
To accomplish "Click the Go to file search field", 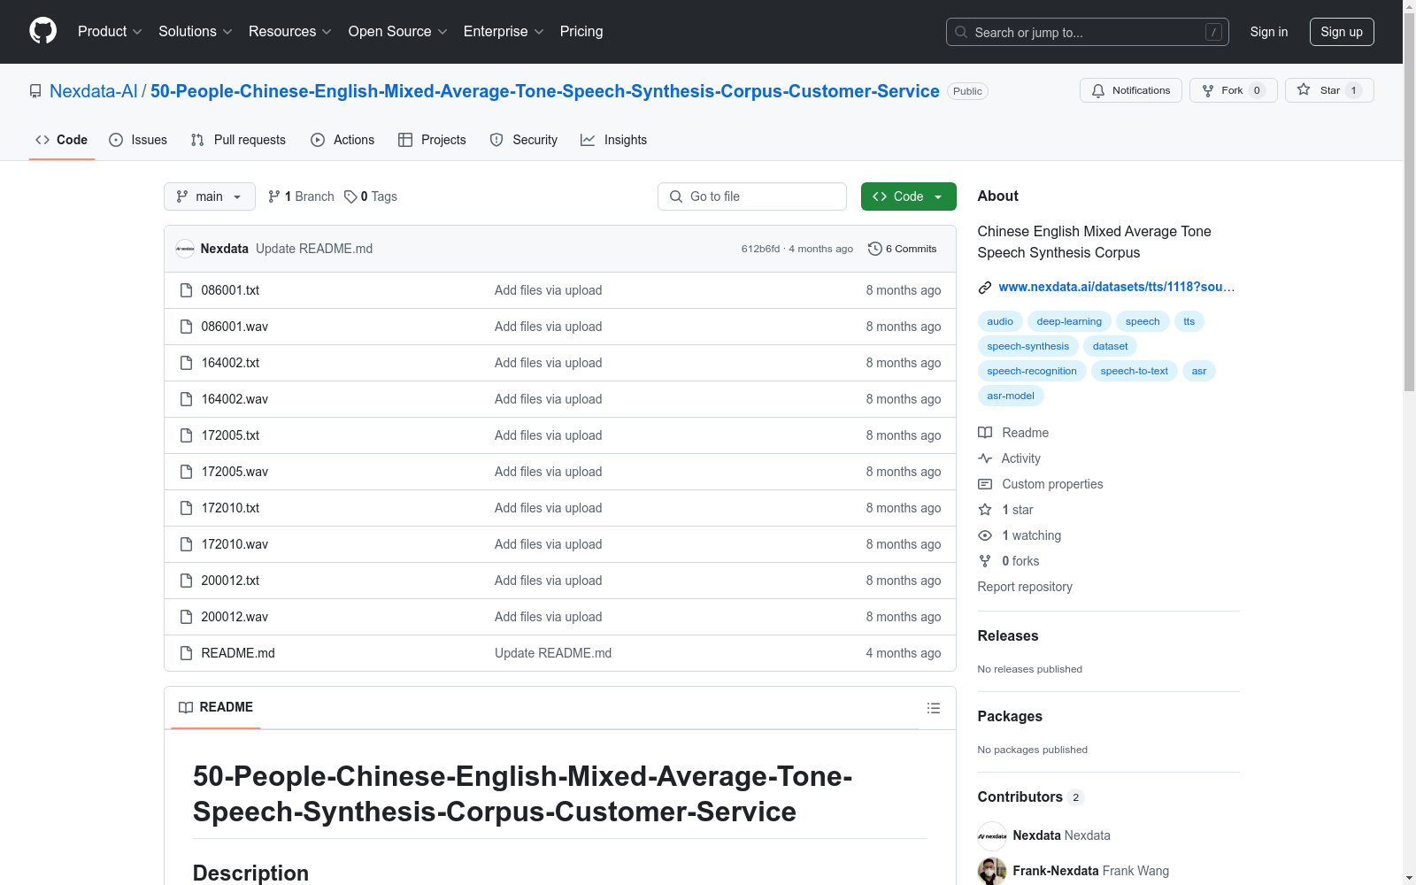I will (752, 196).
